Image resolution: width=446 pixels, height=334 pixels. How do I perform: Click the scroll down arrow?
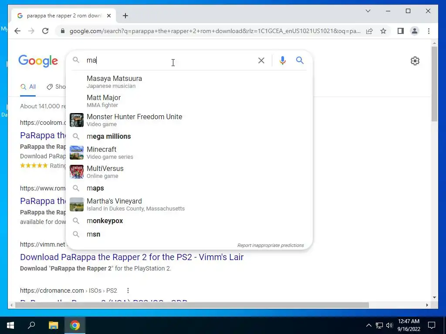[x=434, y=297]
